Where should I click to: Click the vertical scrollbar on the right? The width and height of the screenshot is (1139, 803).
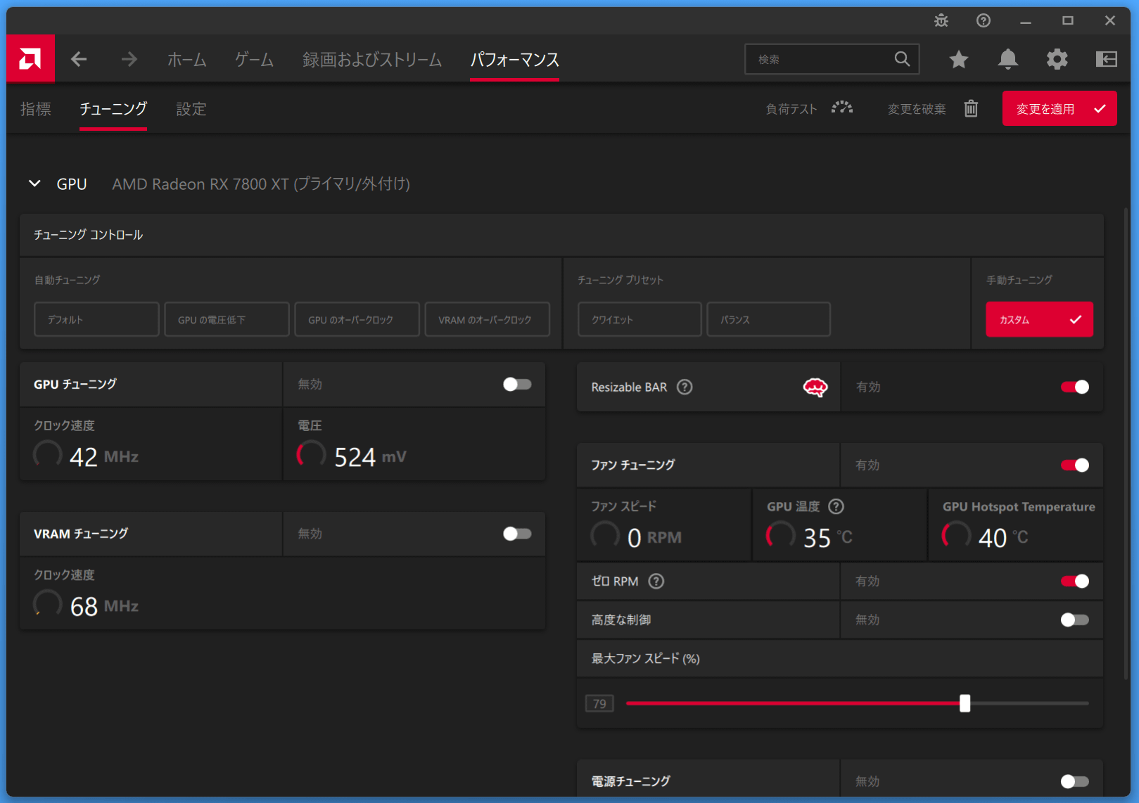pyautogui.click(x=1126, y=443)
